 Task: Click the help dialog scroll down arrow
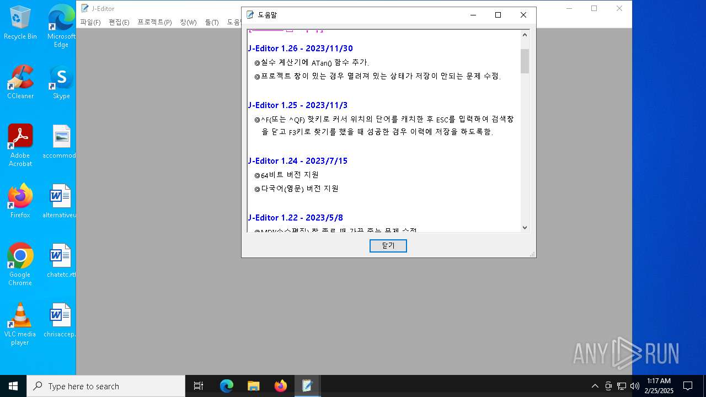click(525, 227)
